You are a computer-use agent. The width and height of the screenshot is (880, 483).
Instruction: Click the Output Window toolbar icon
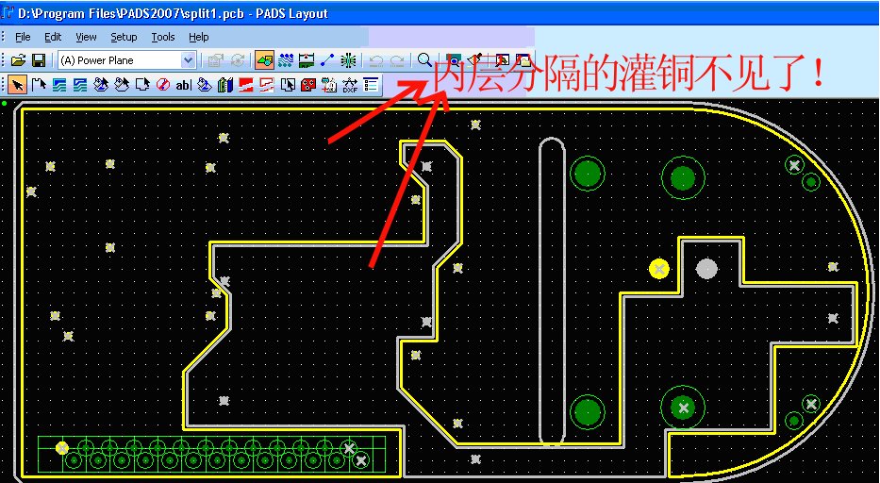tap(503, 60)
